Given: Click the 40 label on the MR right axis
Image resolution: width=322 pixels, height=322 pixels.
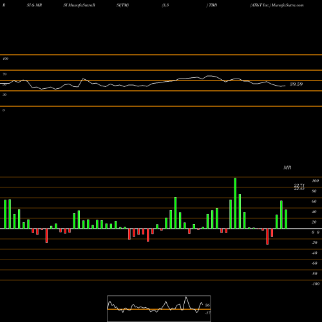Looking at the screenshot, I should pos(314,212).
